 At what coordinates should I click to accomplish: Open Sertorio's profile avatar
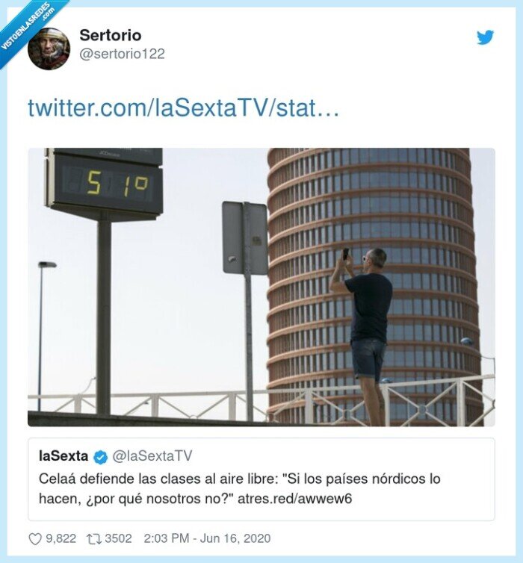pos(49,49)
